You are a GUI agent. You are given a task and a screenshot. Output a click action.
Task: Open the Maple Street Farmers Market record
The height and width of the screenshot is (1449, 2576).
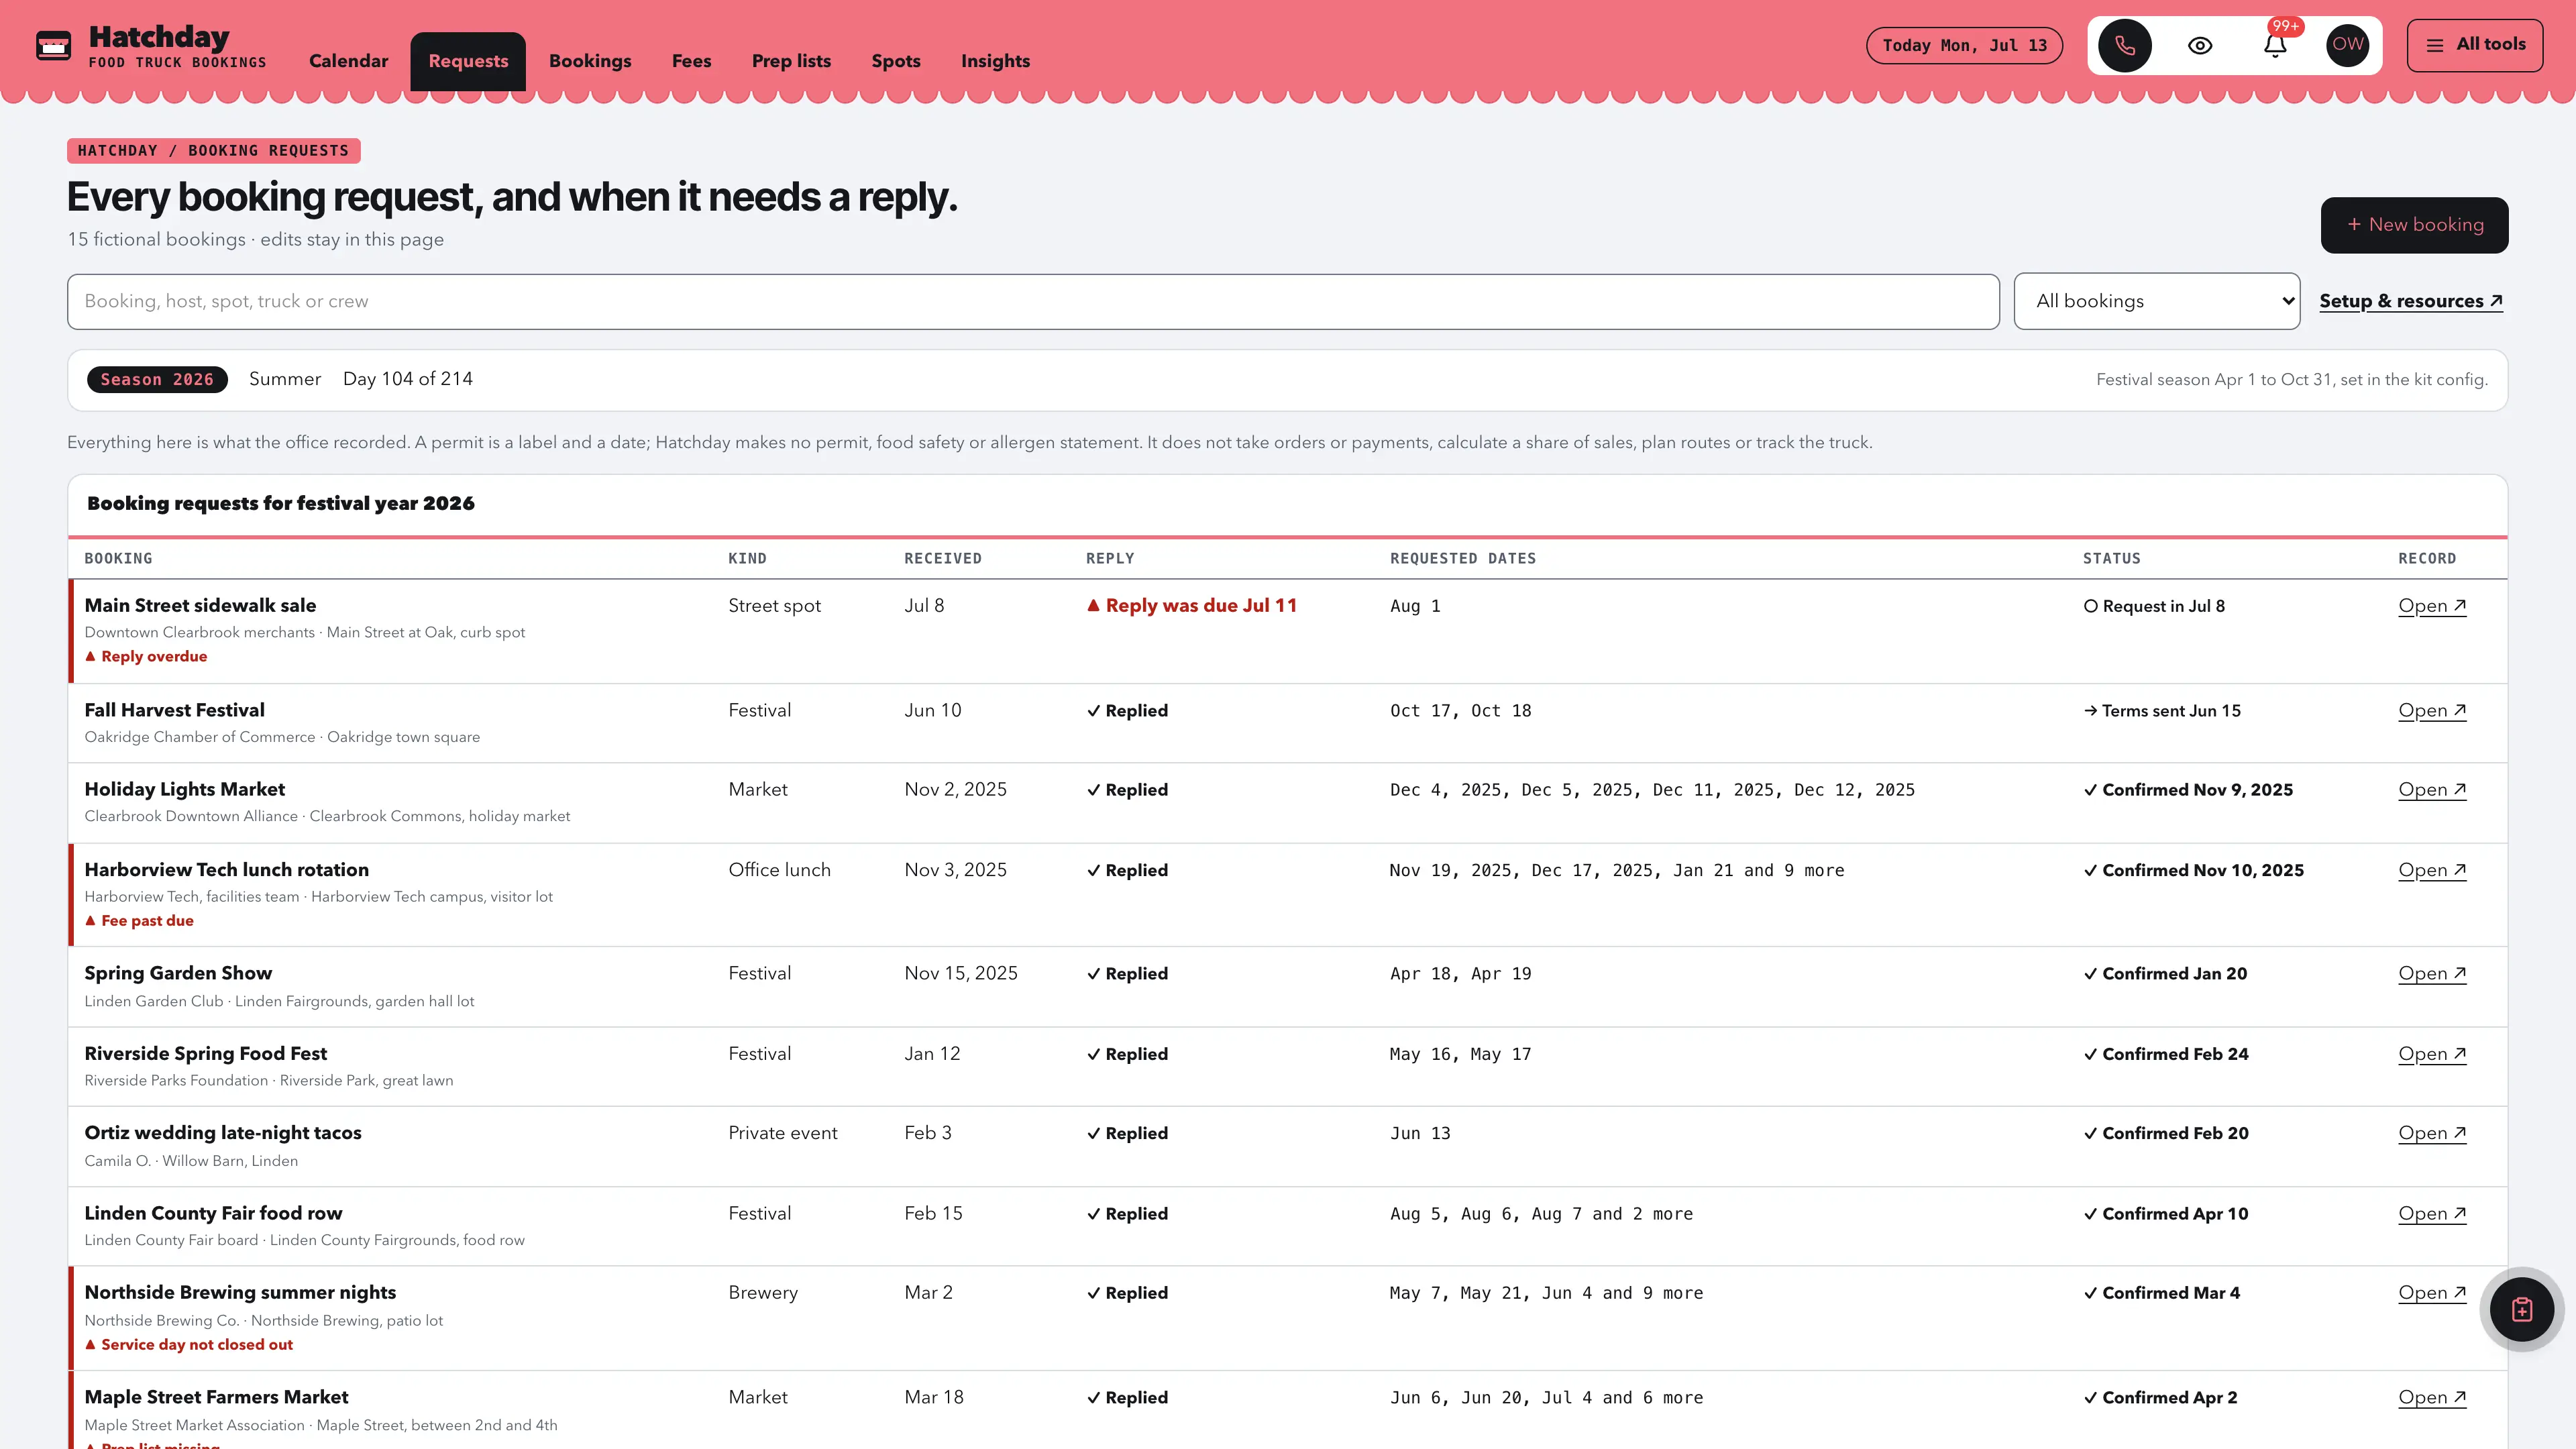(2432, 1398)
